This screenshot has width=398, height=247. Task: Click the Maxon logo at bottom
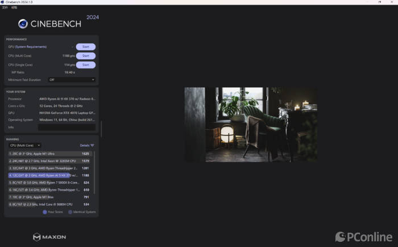click(x=49, y=237)
